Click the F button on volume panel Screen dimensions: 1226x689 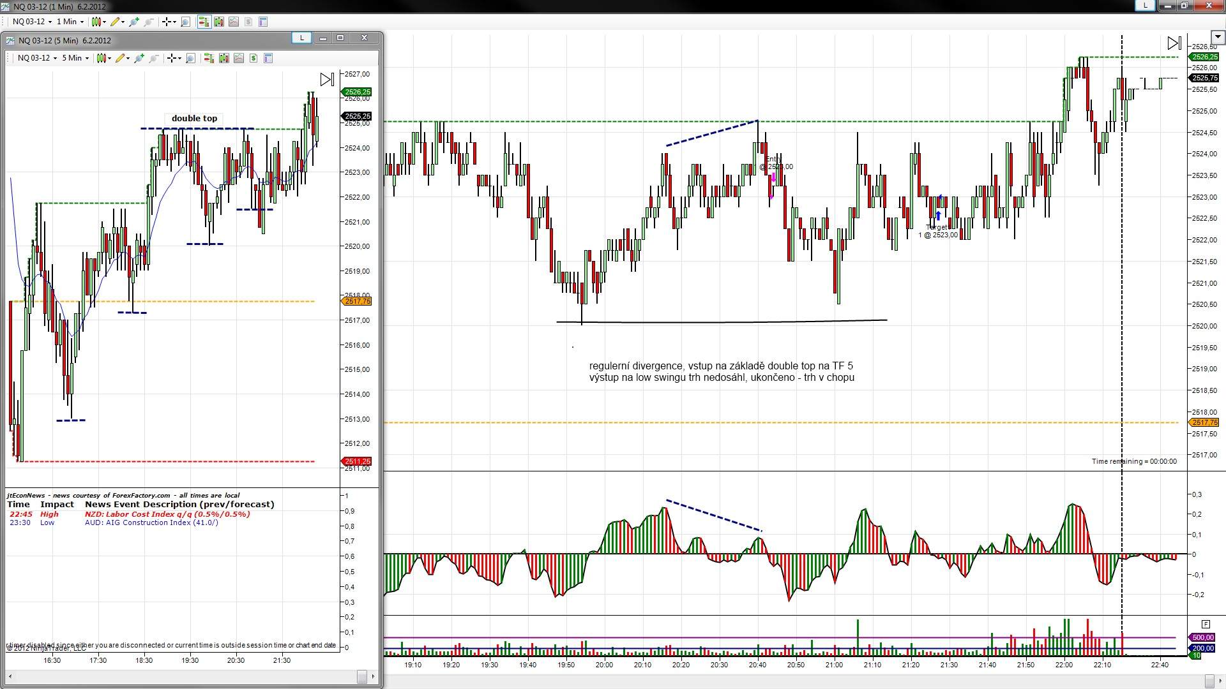pyautogui.click(x=1205, y=624)
